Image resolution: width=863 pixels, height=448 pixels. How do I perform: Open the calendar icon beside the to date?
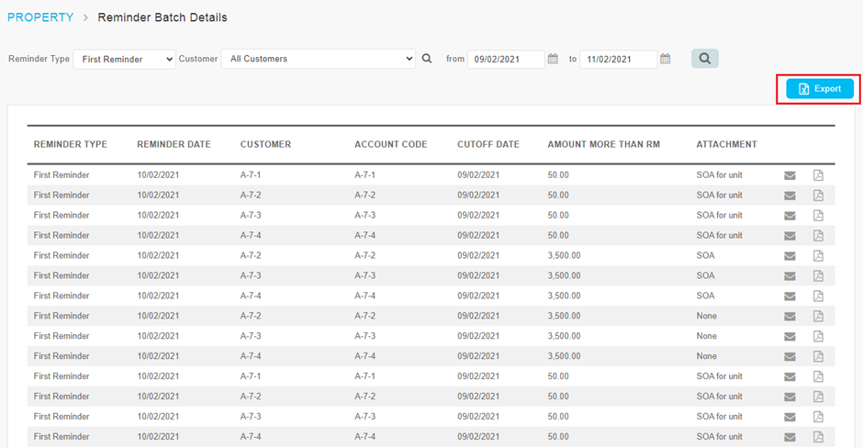[666, 59]
